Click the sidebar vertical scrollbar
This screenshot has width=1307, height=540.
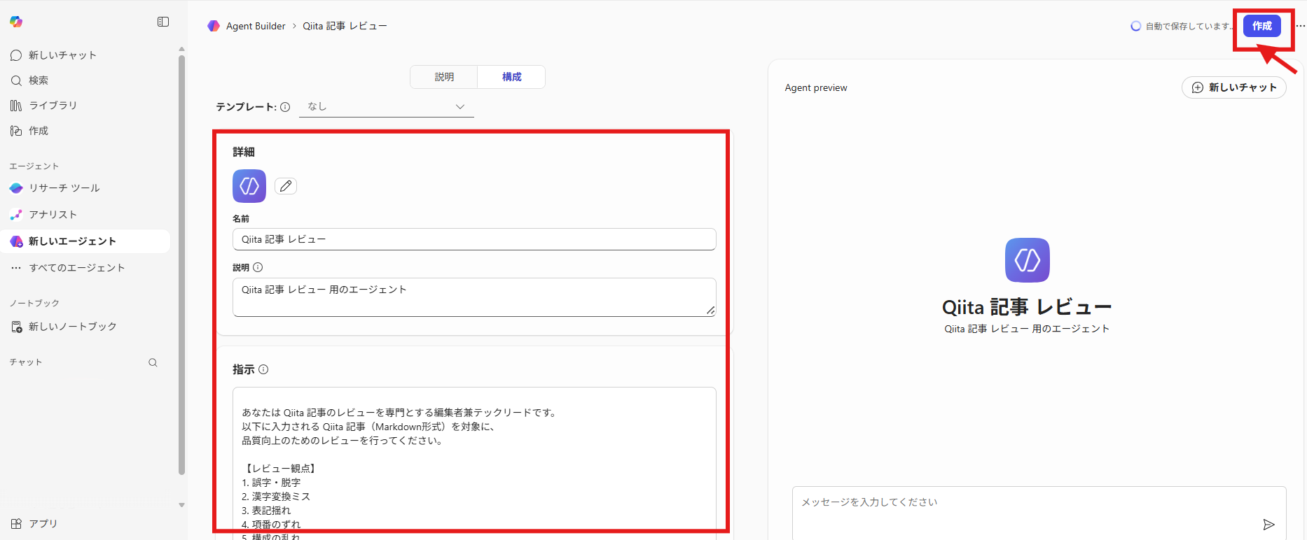(x=181, y=266)
